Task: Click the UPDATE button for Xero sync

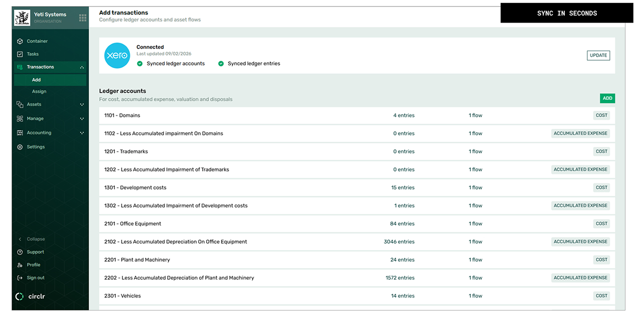Action: tap(598, 55)
